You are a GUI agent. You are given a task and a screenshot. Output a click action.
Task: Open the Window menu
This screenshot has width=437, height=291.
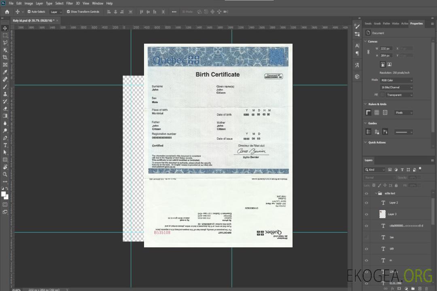[98, 3]
